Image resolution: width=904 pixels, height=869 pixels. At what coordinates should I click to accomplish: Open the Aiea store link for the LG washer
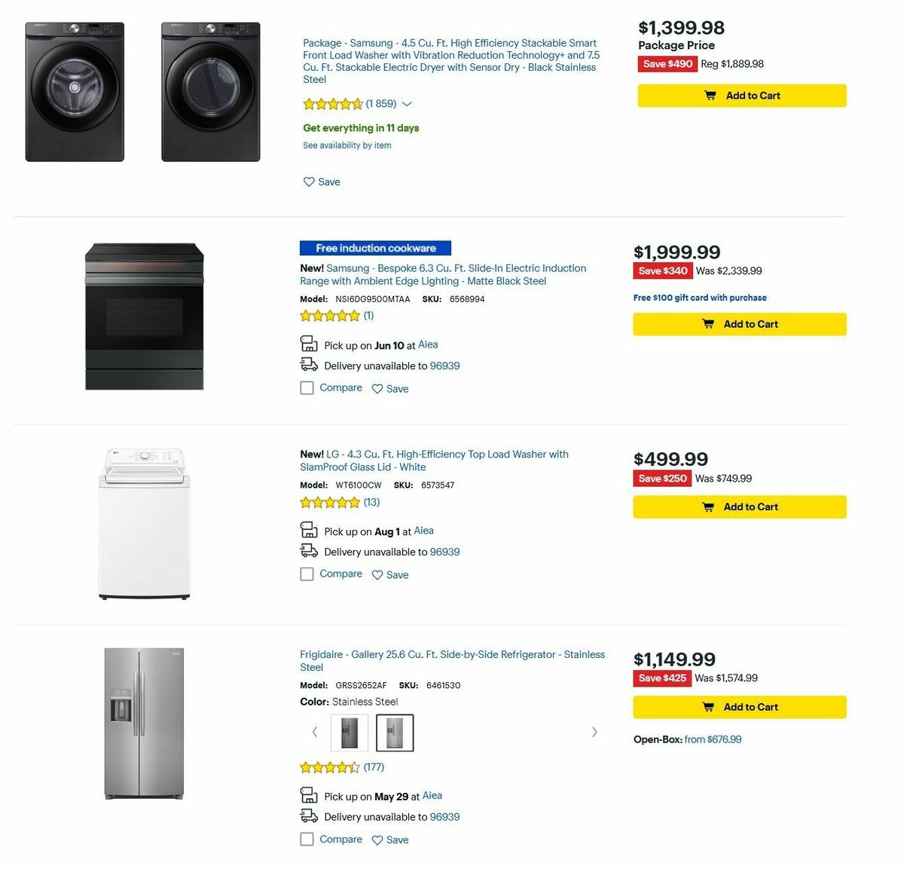point(423,531)
